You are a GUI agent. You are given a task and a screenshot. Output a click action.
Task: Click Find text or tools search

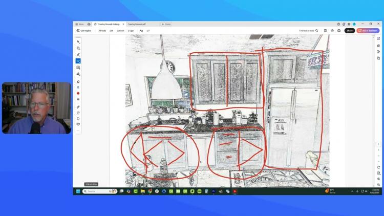tap(308, 31)
